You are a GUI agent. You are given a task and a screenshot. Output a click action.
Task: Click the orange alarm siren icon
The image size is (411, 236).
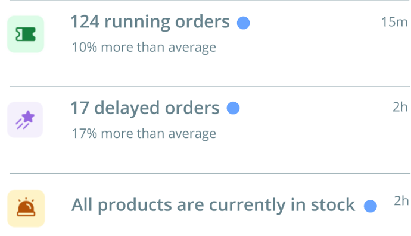tap(26, 208)
